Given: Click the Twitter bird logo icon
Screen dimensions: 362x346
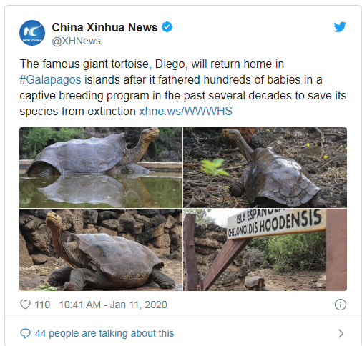Looking at the screenshot, I should pos(340,27).
